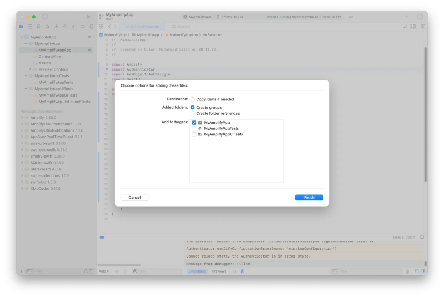Image resolution: width=444 pixels, height=297 pixels.
Task: Open the Project navigator folder icon
Action: point(21,27)
